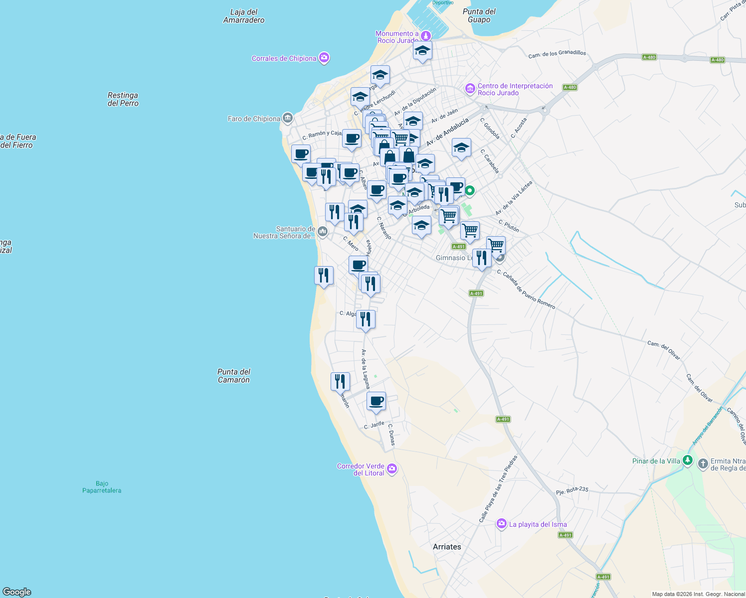Click the tree marker at Pinar de la Villa
This screenshot has height=598, width=746.
click(688, 460)
